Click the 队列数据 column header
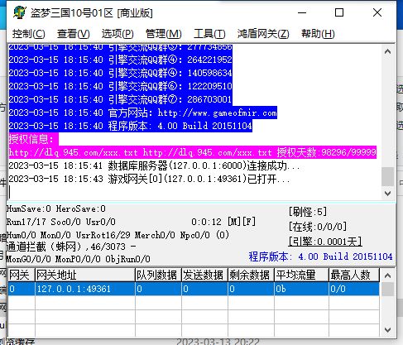Image resolution: width=403 pixels, height=345 pixels. pyautogui.click(x=158, y=275)
